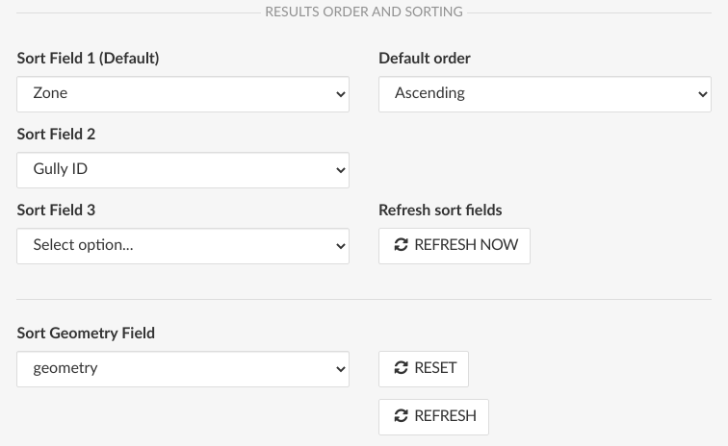Click the chevron arrow of the Ascending select
Image resolution: width=728 pixels, height=446 pixels.
(x=702, y=94)
